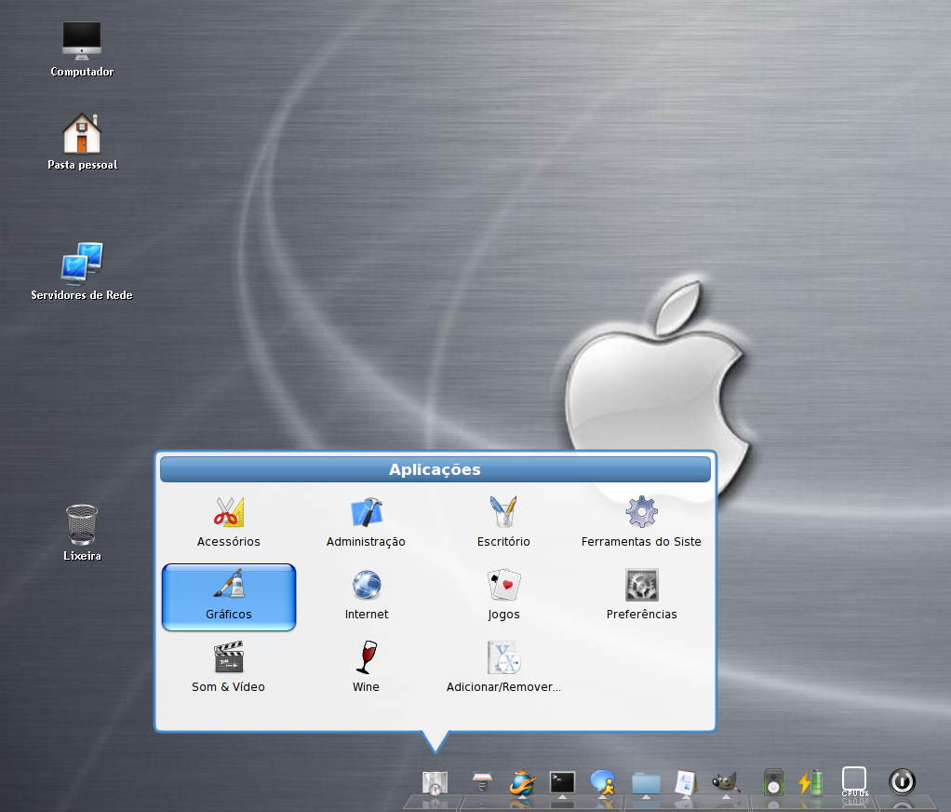Viewport: 951px width, 812px height.
Task: Click the Aplicações title bar
Action: [x=435, y=469]
